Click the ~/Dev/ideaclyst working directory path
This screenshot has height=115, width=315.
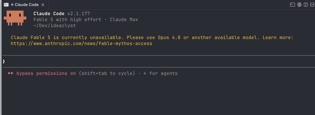pos(55,26)
